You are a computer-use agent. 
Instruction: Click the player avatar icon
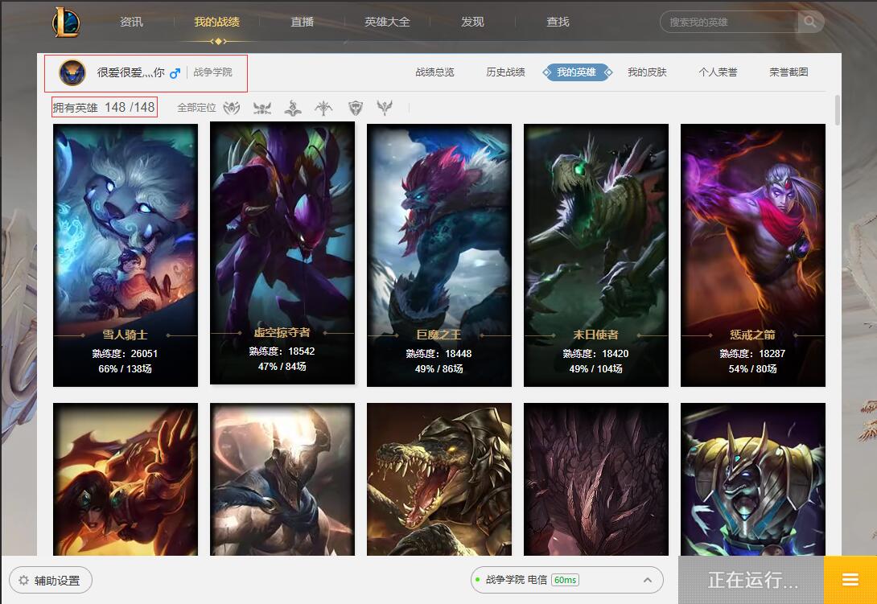72,72
